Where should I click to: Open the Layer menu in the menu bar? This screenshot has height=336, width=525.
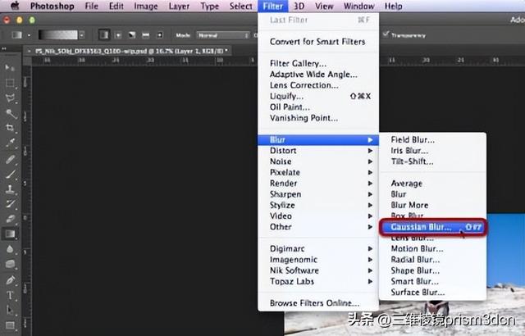[x=179, y=6]
